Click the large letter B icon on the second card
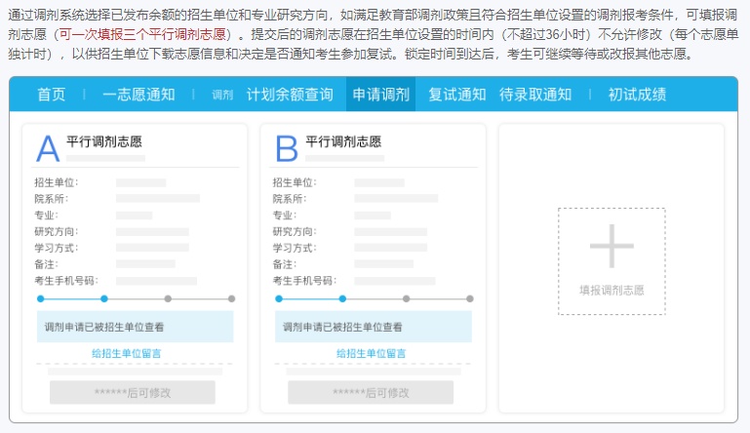Viewport: 750px width, 433px height. point(287,148)
